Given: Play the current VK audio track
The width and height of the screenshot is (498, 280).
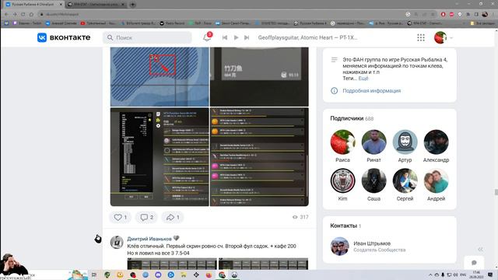Looking at the screenshot, I should pyautogui.click(x=236, y=37).
